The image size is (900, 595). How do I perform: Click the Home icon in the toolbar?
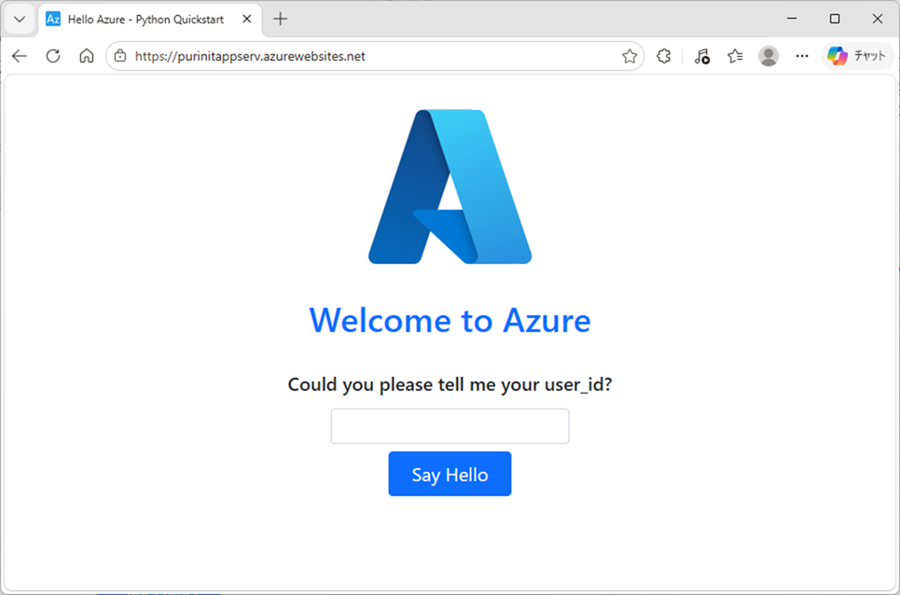(86, 56)
